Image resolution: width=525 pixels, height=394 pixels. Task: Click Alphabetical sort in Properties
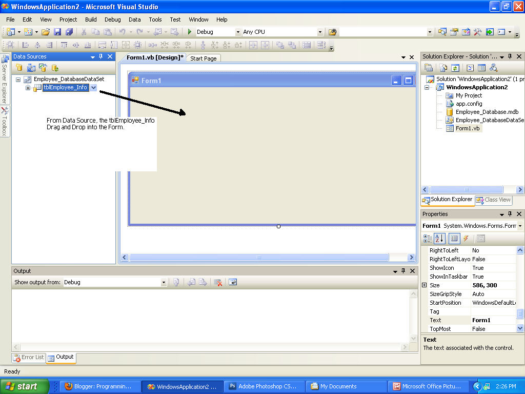[x=439, y=239]
